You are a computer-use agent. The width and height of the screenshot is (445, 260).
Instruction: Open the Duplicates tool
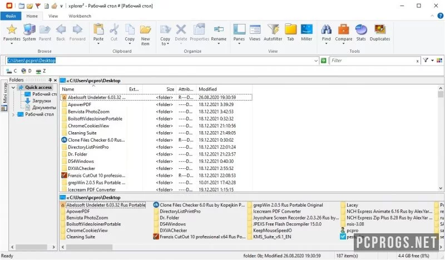pos(380,33)
